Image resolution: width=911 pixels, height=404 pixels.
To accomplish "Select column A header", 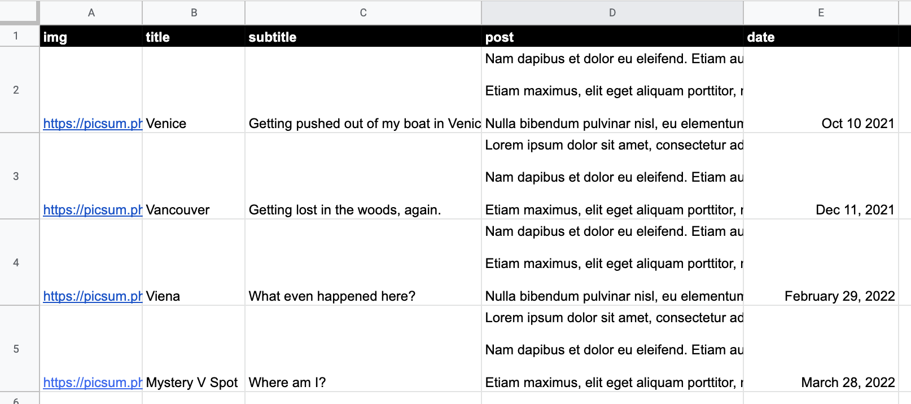I will pyautogui.click(x=91, y=12).
